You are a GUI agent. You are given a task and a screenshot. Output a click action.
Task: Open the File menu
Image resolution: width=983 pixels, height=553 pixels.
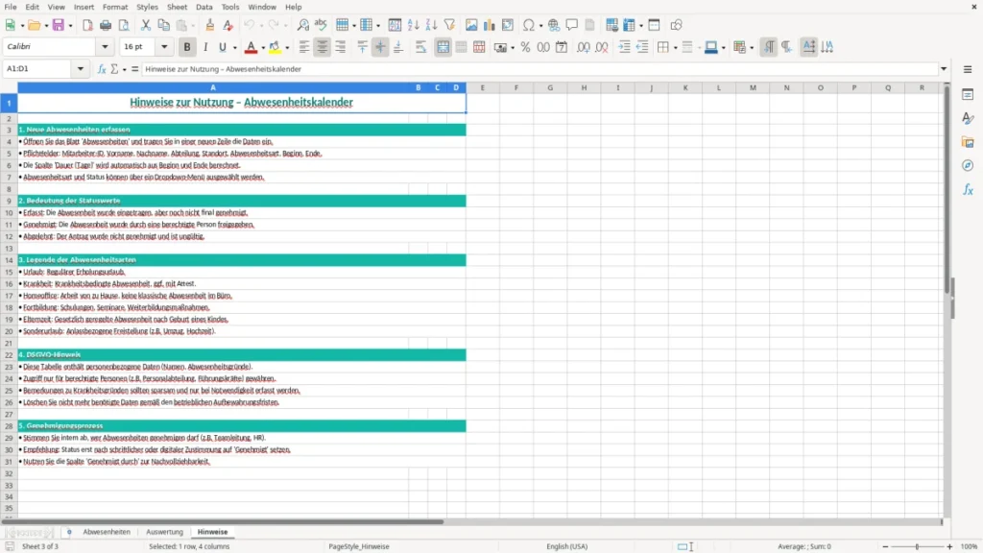coord(11,7)
